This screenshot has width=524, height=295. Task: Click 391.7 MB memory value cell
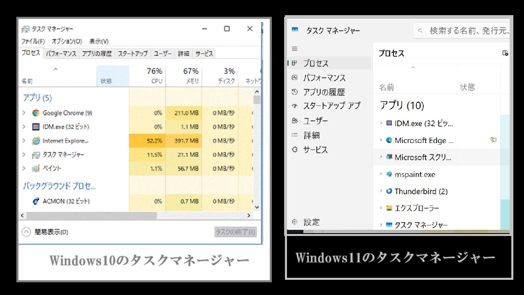tap(184, 141)
